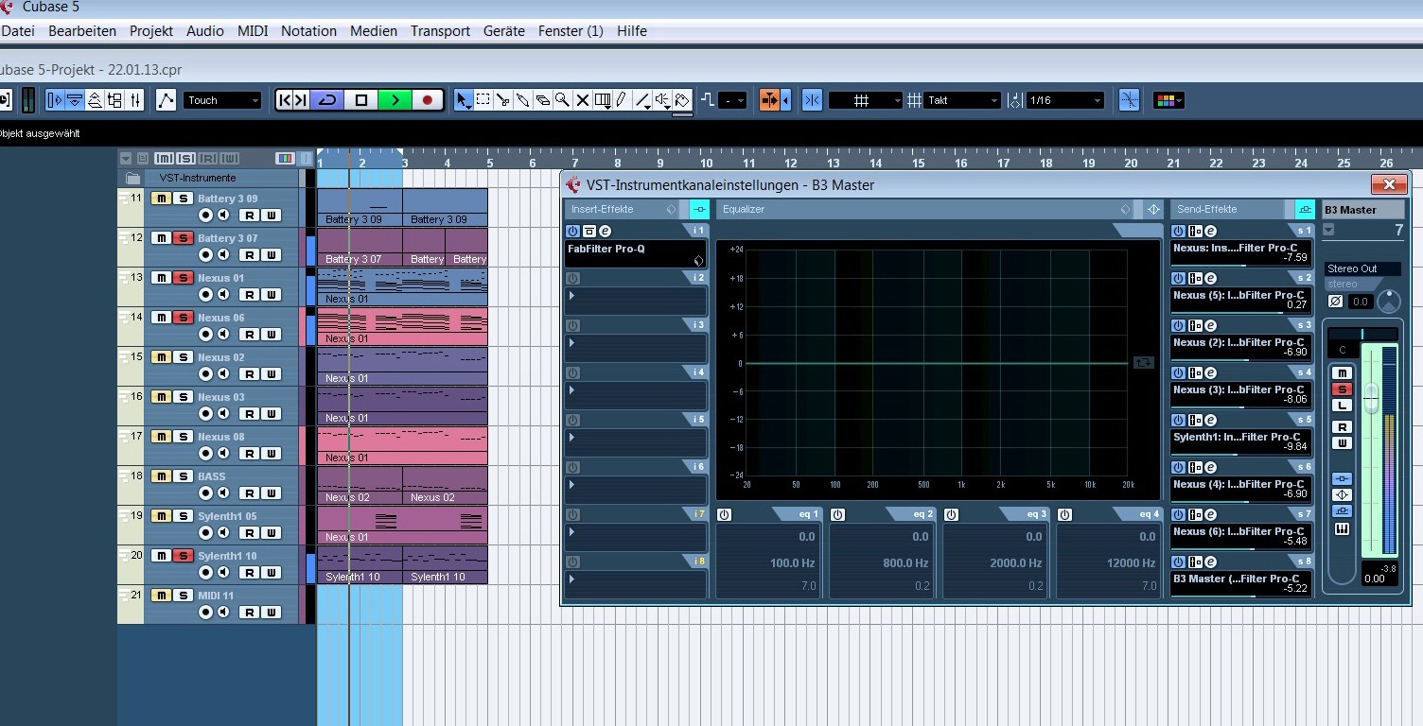
Task: Select the Erase tool
Action: click(x=543, y=100)
